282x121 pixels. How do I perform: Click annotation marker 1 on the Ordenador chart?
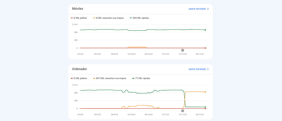pos(183,111)
